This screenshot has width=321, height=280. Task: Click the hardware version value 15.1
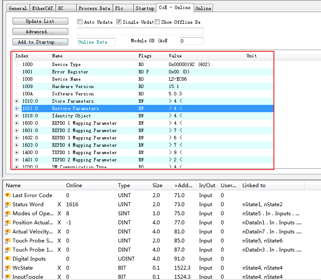[174, 86]
